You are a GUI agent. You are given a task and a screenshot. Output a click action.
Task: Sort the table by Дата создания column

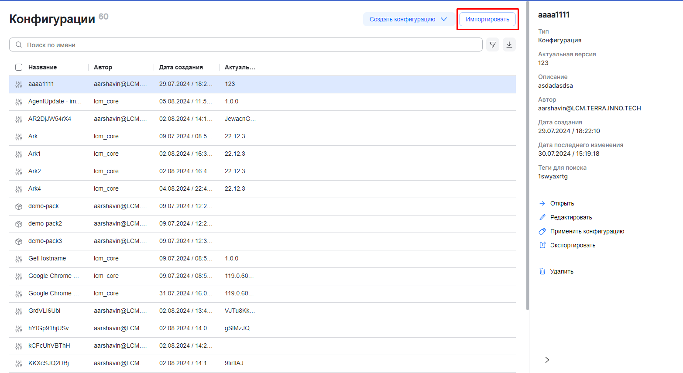click(181, 67)
